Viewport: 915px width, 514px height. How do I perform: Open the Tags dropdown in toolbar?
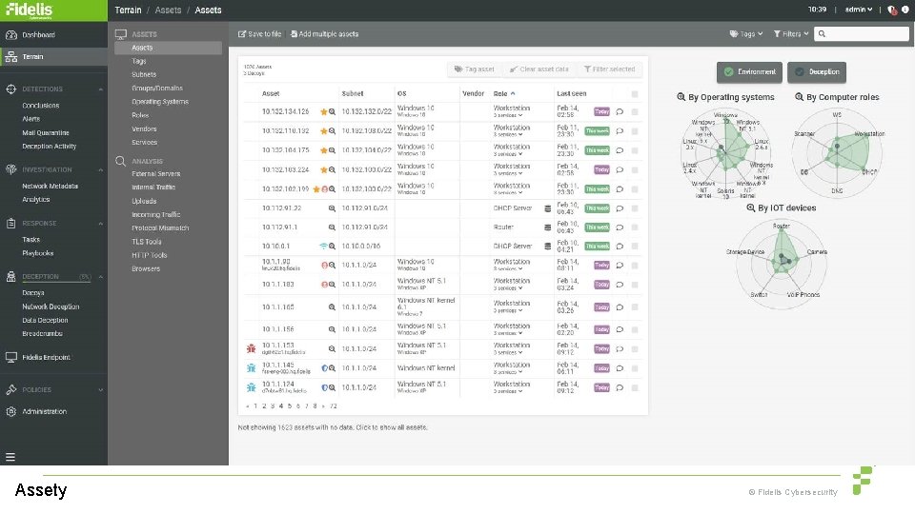point(745,34)
